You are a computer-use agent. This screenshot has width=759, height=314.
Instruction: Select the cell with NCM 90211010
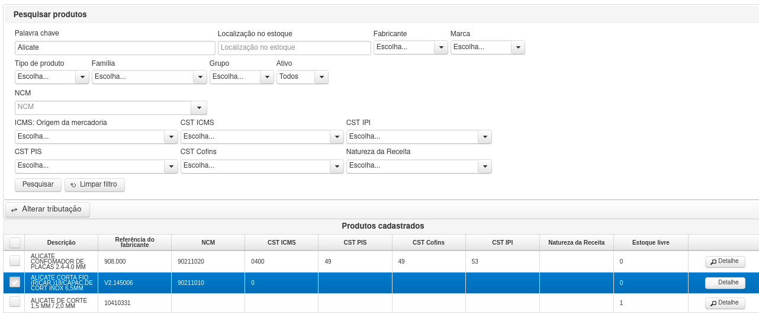tap(208, 283)
